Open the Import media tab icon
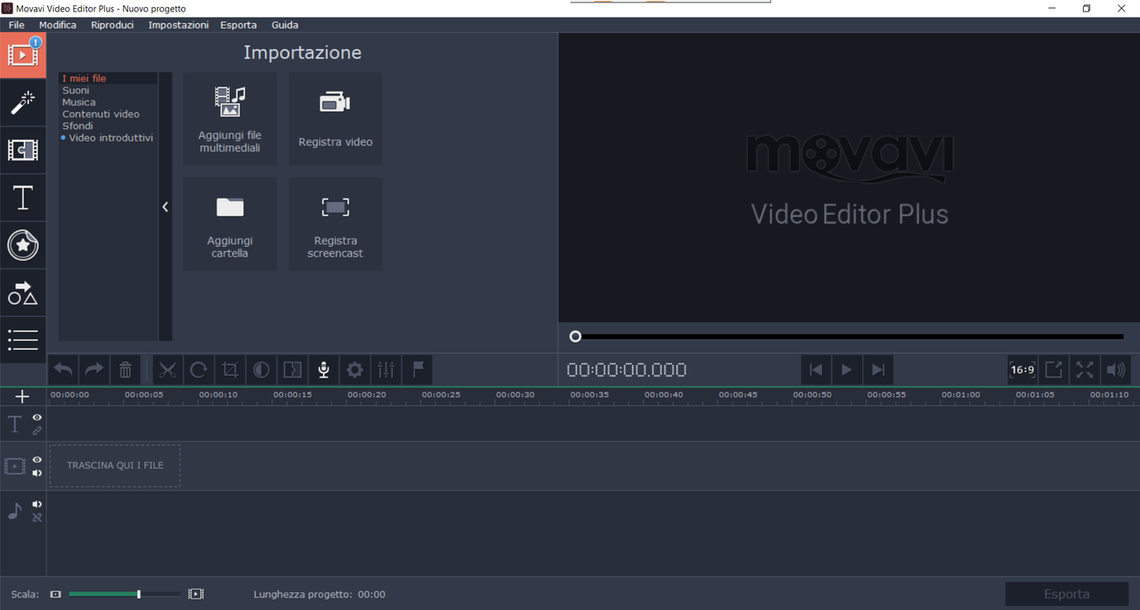Screen dimensions: 1140x610 22,54
